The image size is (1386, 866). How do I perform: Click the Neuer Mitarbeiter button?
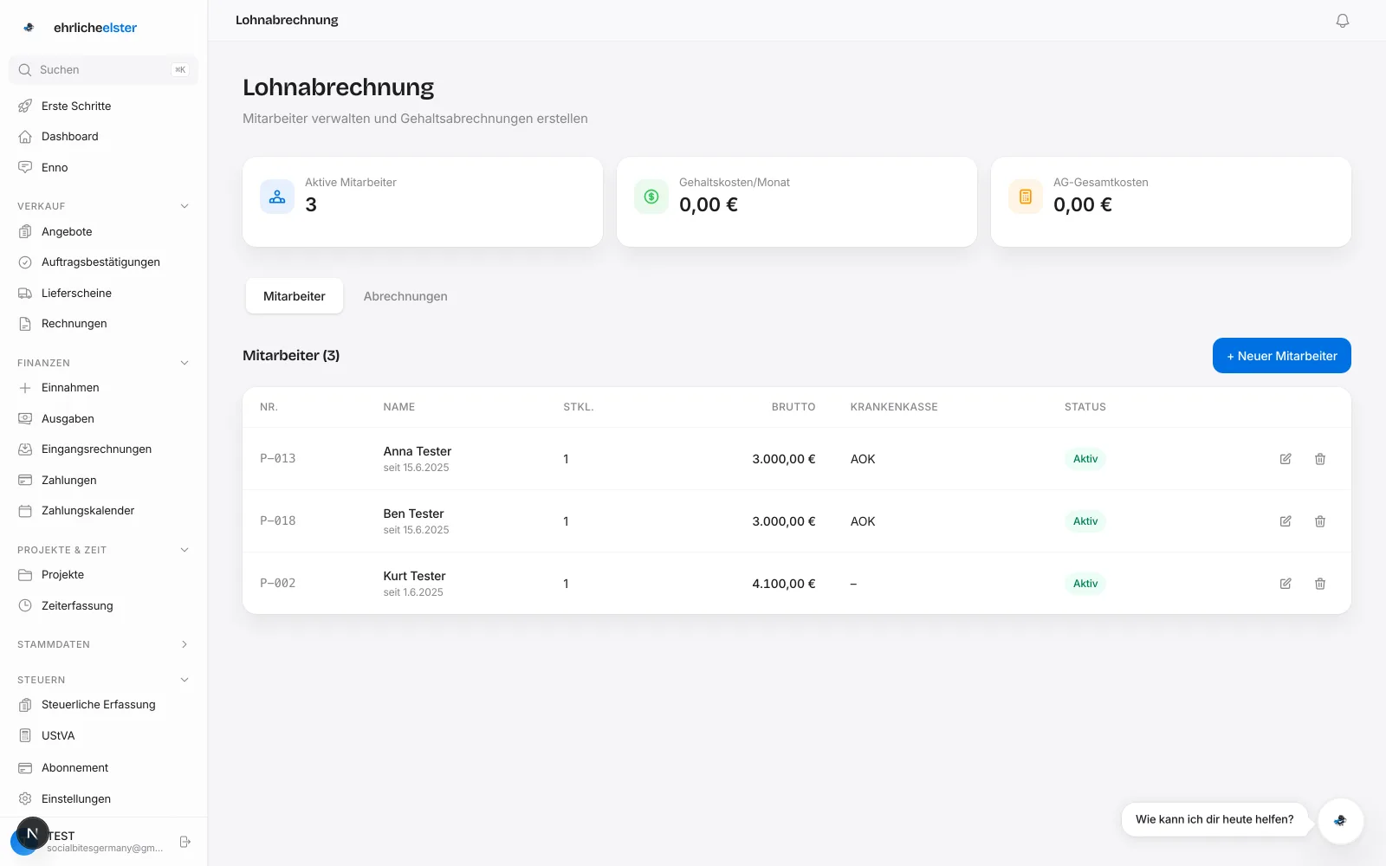tap(1282, 356)
